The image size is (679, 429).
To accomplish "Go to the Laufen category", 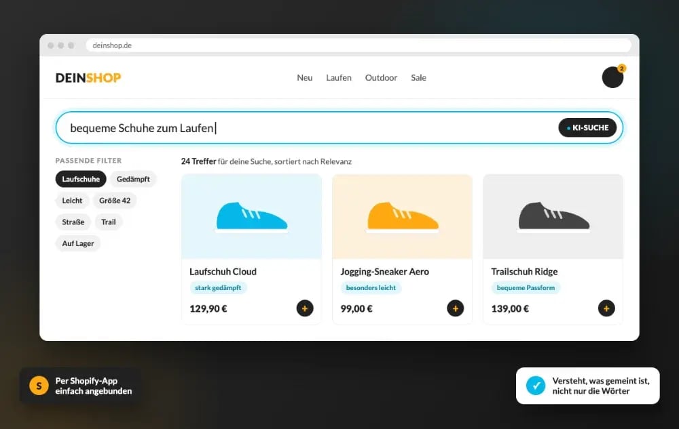I will pyautogui.click(x=339, y=78).
